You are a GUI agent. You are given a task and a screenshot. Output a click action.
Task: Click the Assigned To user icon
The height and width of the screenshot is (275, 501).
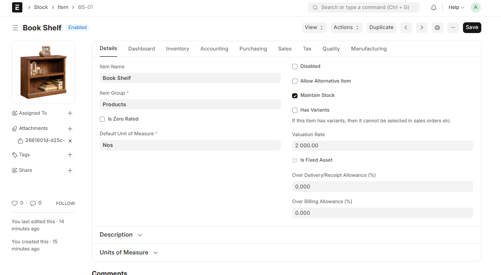click(14, 113)
